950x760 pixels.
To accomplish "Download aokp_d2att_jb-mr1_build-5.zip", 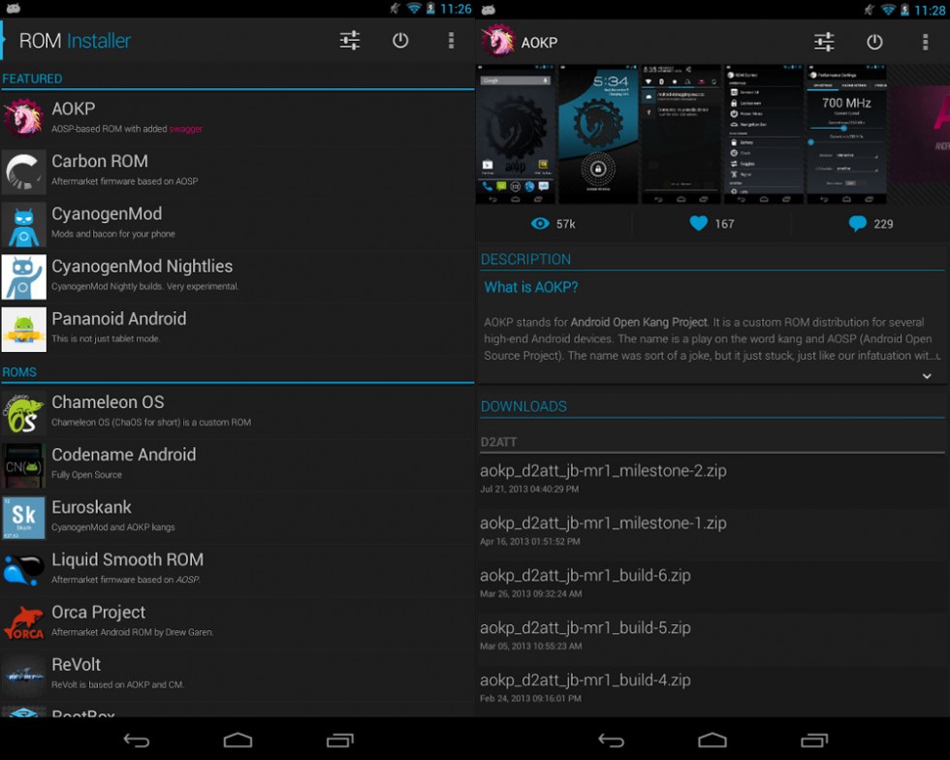I will (x=712, y=636).
